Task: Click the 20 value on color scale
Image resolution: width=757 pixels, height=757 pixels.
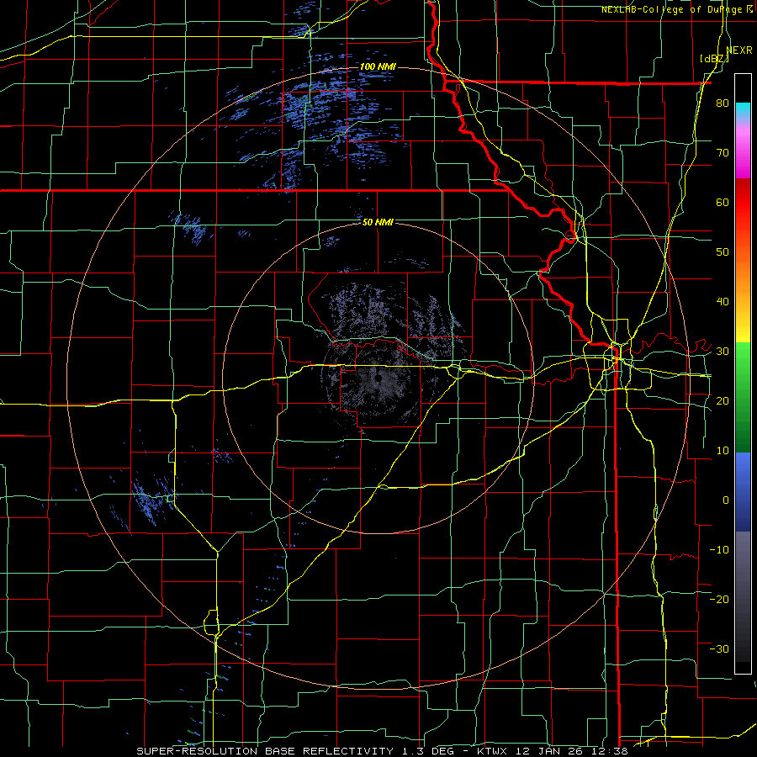Action: tap(723, 401)
